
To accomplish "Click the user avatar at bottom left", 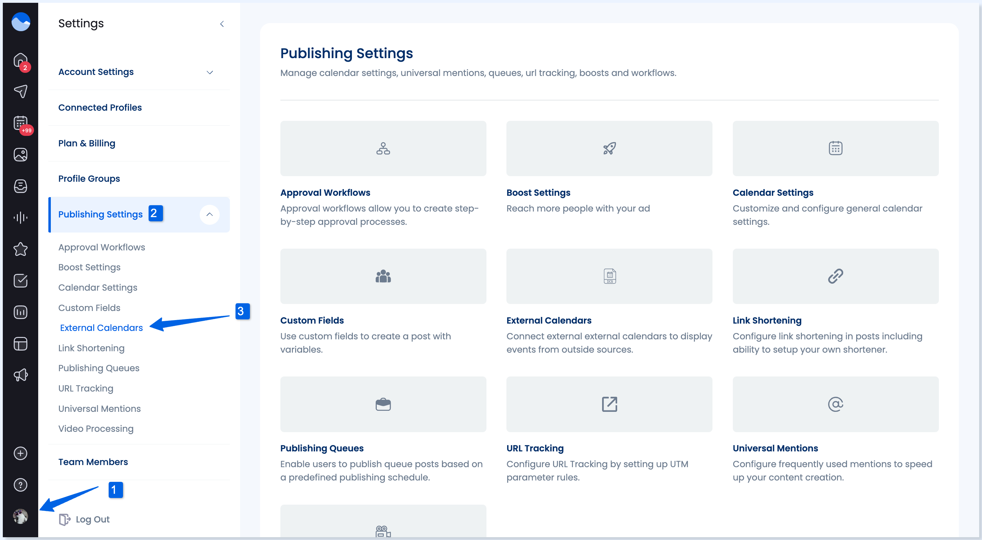I will (x=21, y=517).
